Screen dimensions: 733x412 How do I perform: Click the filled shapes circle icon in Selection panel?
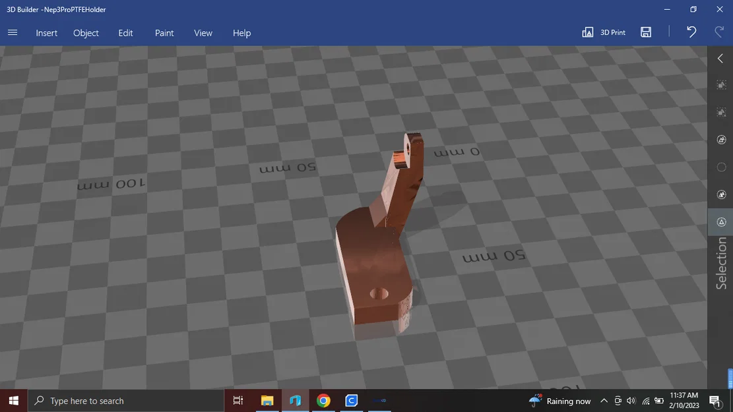click(721, 194)
